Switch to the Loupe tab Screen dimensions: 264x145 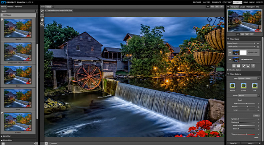tap(243, 7)
